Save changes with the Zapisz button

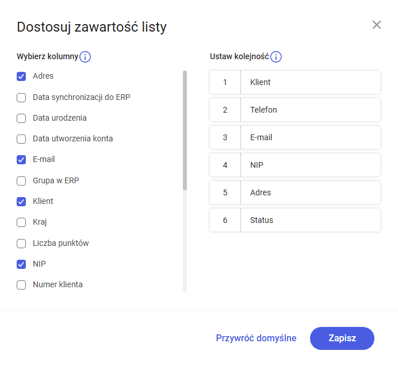342,338
